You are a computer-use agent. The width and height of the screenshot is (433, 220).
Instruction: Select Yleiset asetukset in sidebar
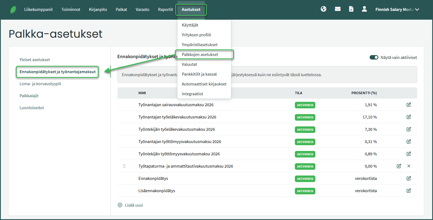coord(35,60)
